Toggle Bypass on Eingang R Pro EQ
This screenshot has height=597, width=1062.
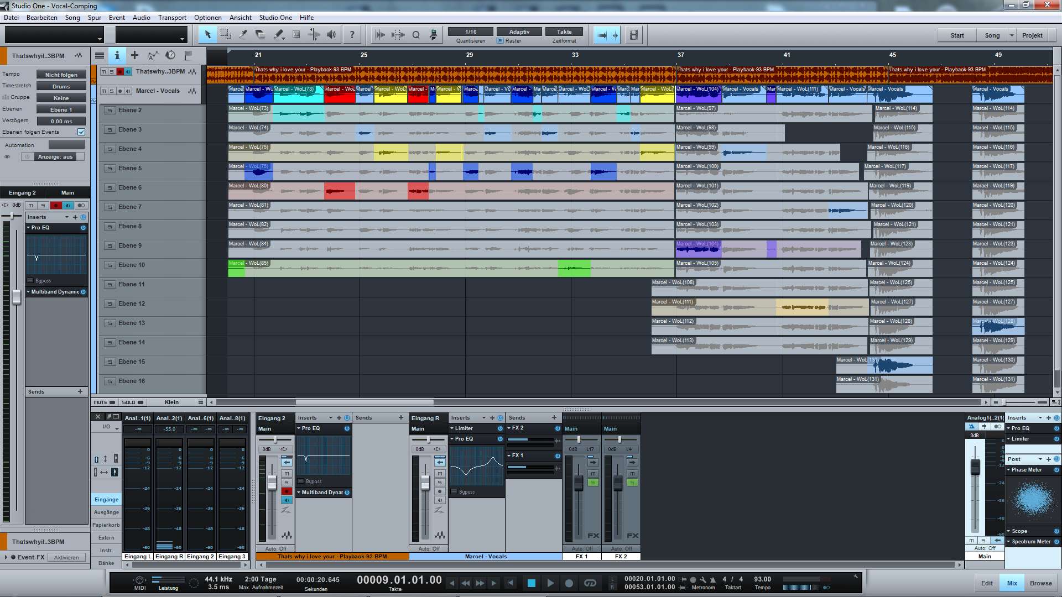point(454,491)
